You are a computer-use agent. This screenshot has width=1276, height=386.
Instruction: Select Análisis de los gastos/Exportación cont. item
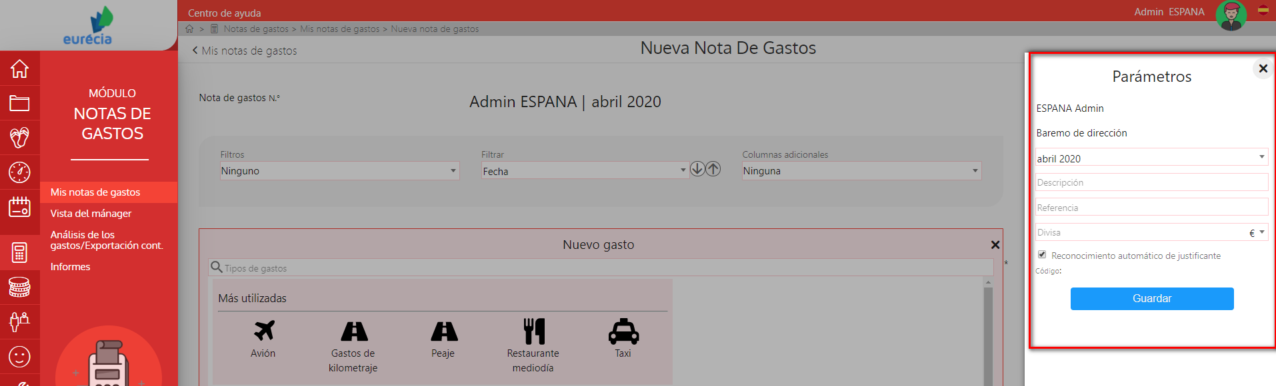(107, 240)
